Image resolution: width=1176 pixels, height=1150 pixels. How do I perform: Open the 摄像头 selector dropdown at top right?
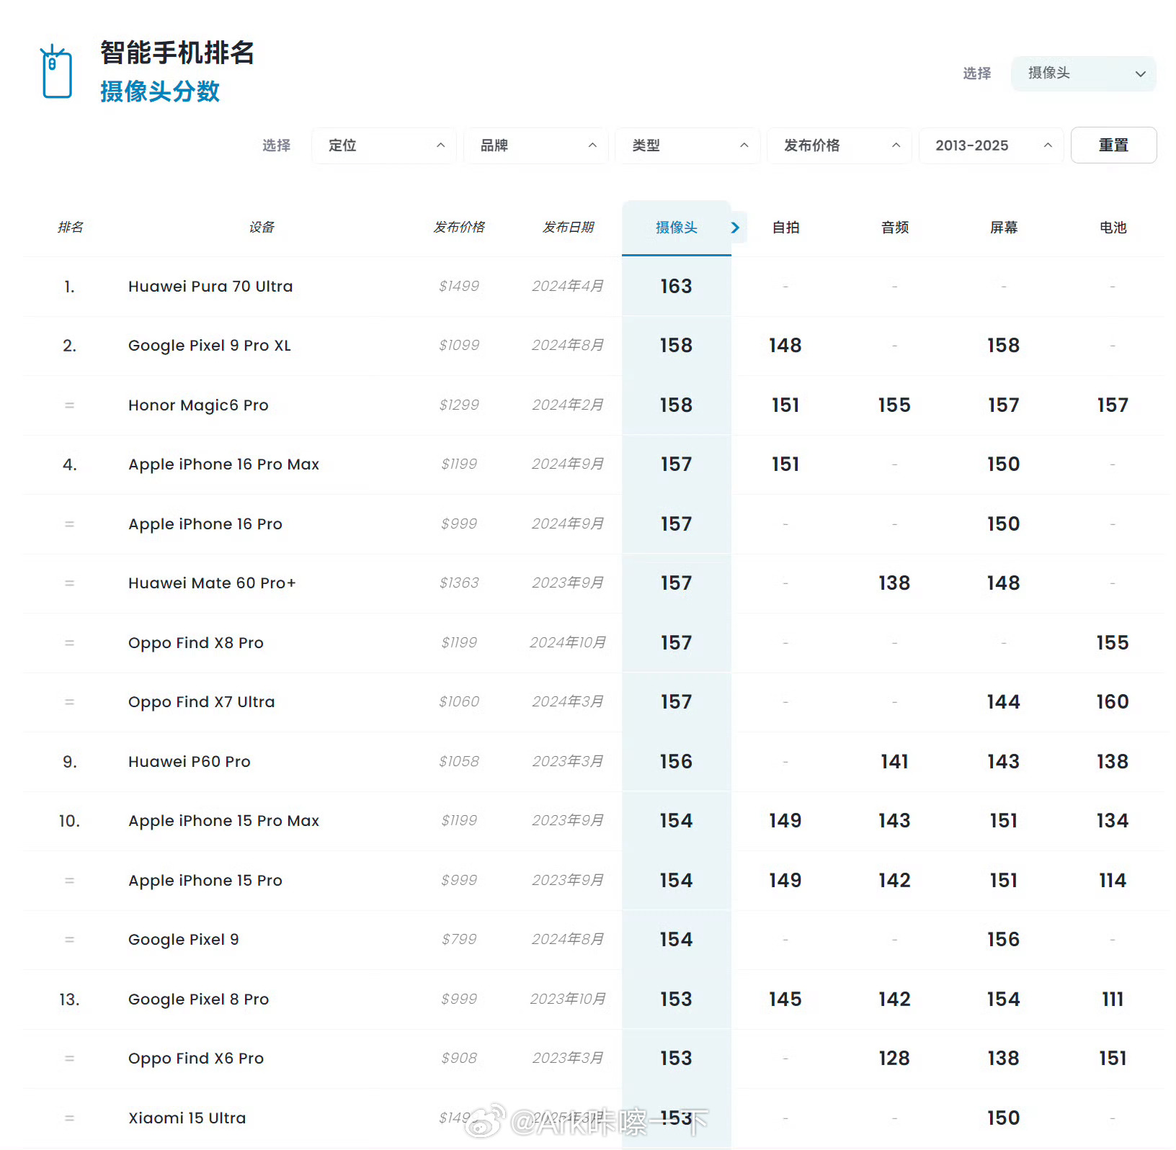coord(1083,73)
